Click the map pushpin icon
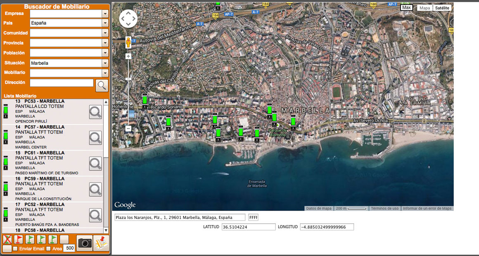 pyautogui.click(x=101, y=243)
